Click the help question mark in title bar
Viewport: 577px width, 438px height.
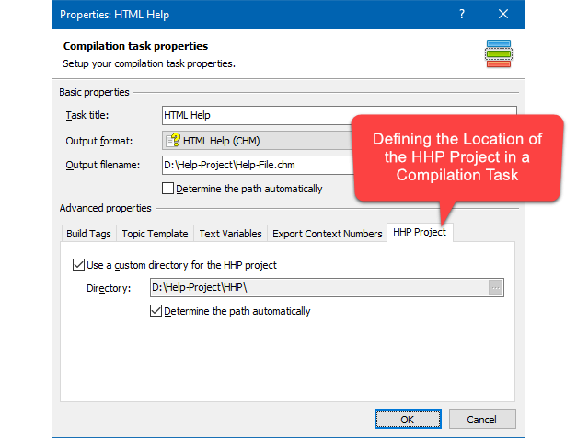coord(462,15)
